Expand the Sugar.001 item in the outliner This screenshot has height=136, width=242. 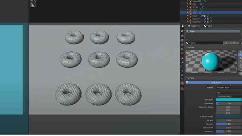pyautogui.click(x=187, y=19)
